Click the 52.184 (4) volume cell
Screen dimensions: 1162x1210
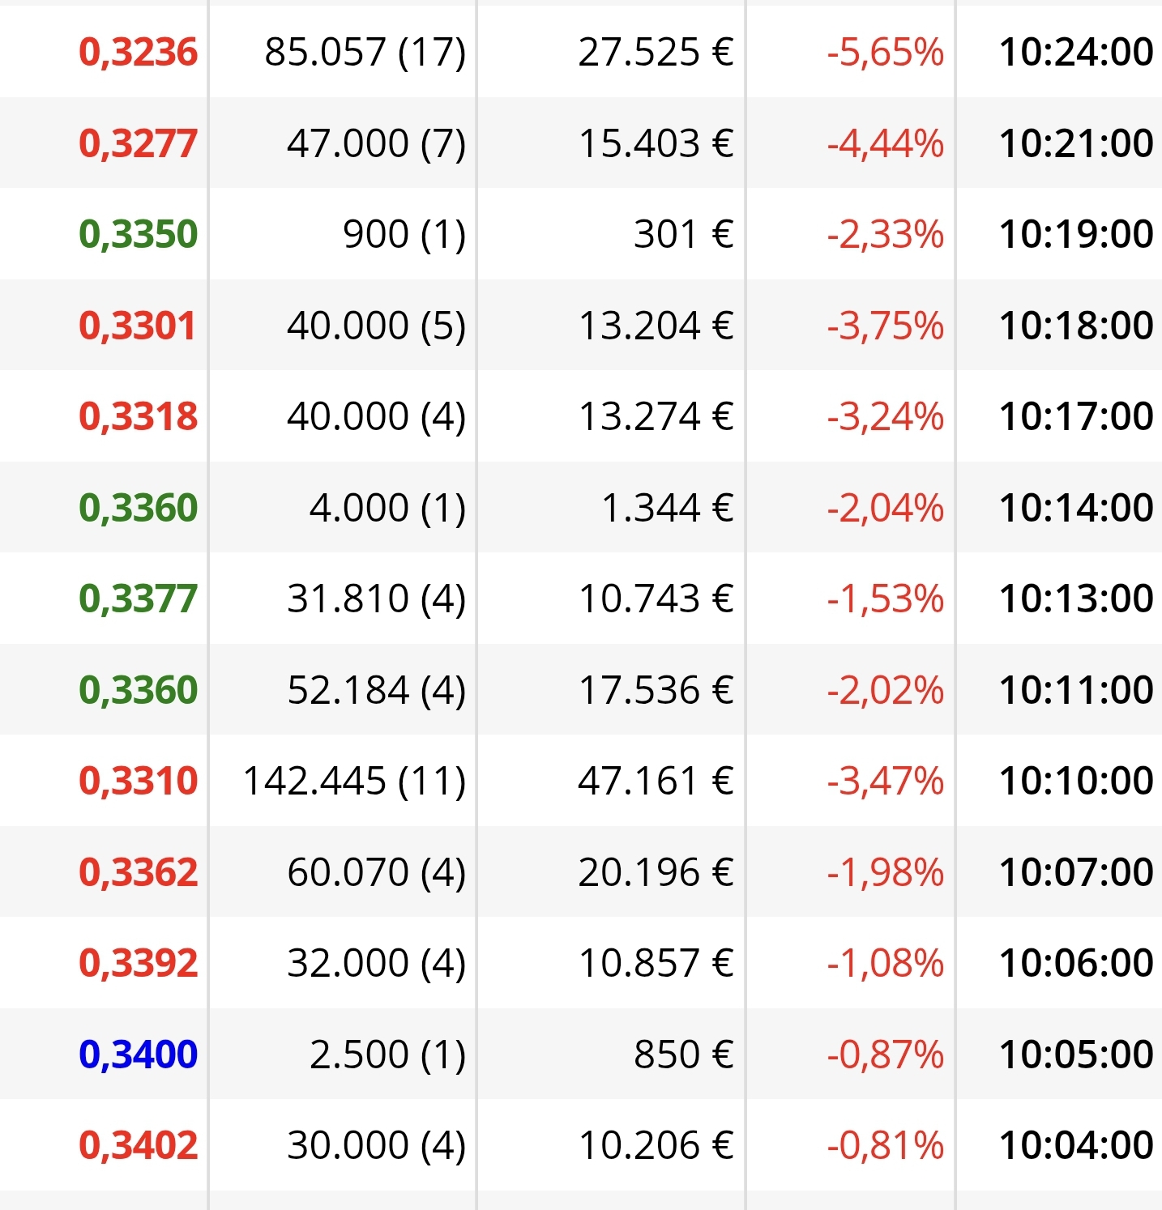click(377, 690)
